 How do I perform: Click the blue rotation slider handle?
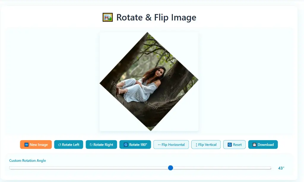coord(170,168)
